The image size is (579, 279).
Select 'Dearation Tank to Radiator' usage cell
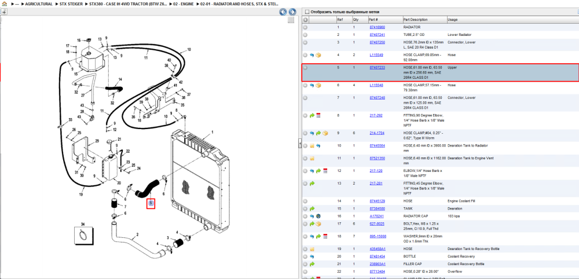tap(468, 146)
